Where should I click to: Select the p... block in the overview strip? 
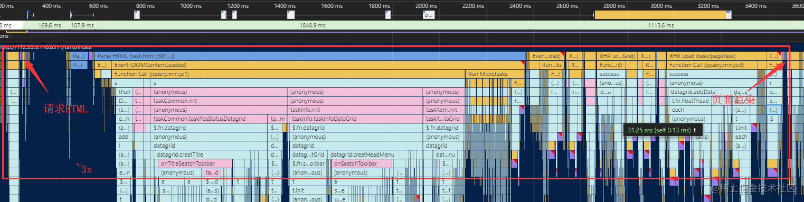coord(428,15)
